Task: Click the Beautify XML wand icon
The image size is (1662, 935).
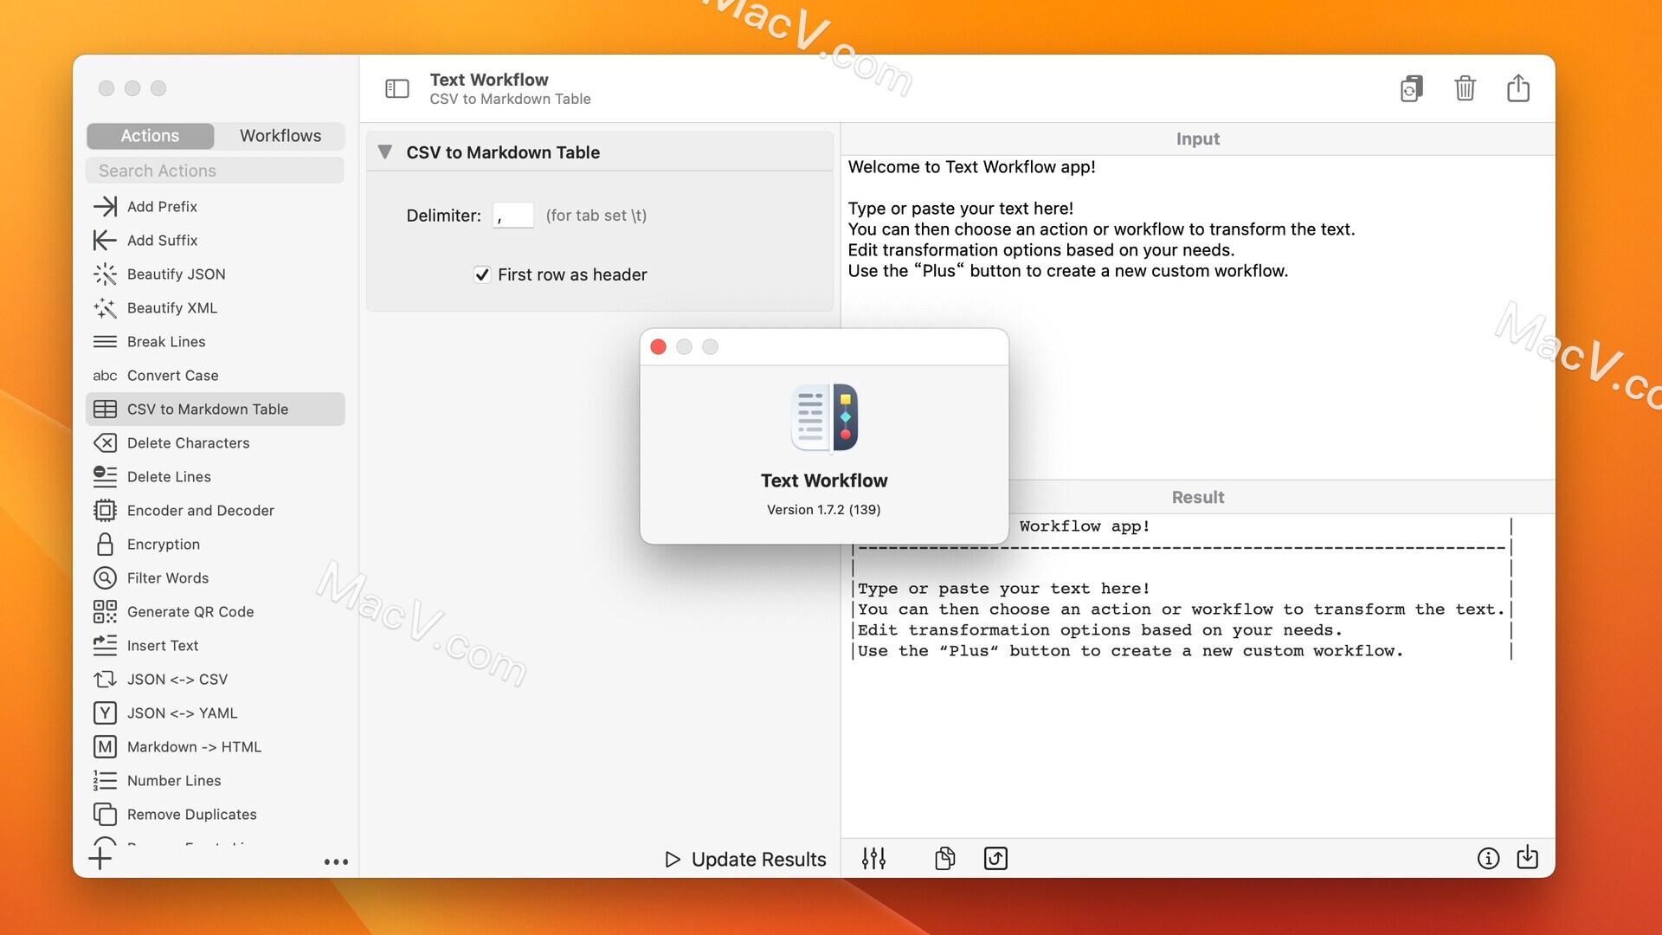Action: [105, 307]
